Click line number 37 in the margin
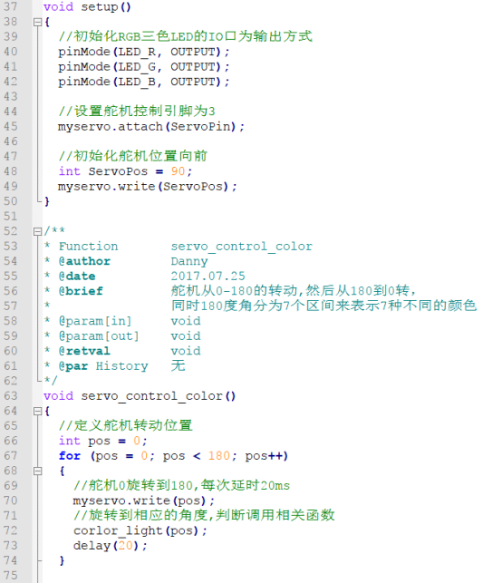Screen dimensions: 502x583 (x=11, y=6)
